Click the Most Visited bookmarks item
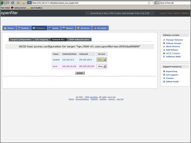This screenshot has height=143, width=191. (x=5, y=8)
